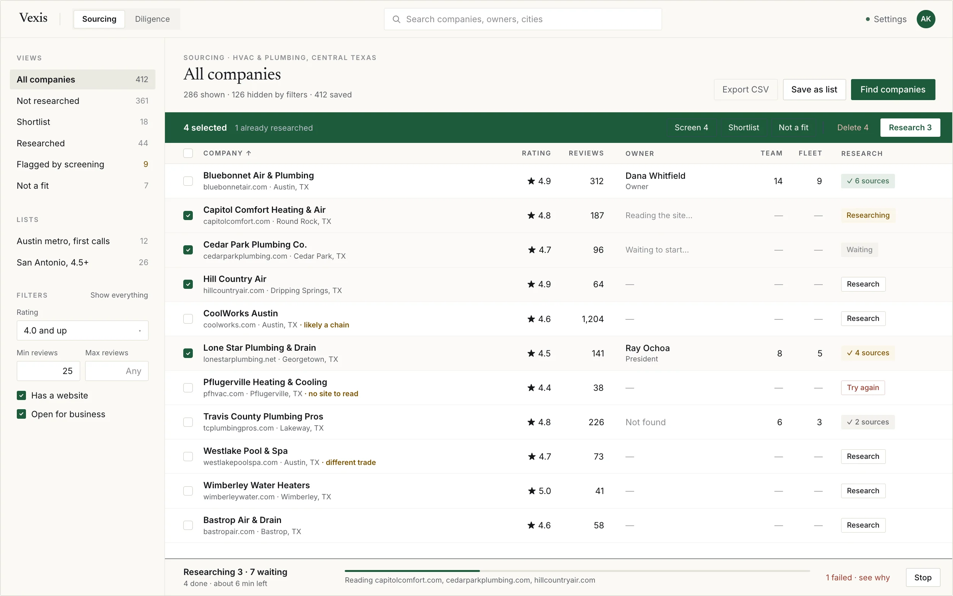Disable the Has a website filter
This screenshot has height=596, width=953.
point(21,395)
